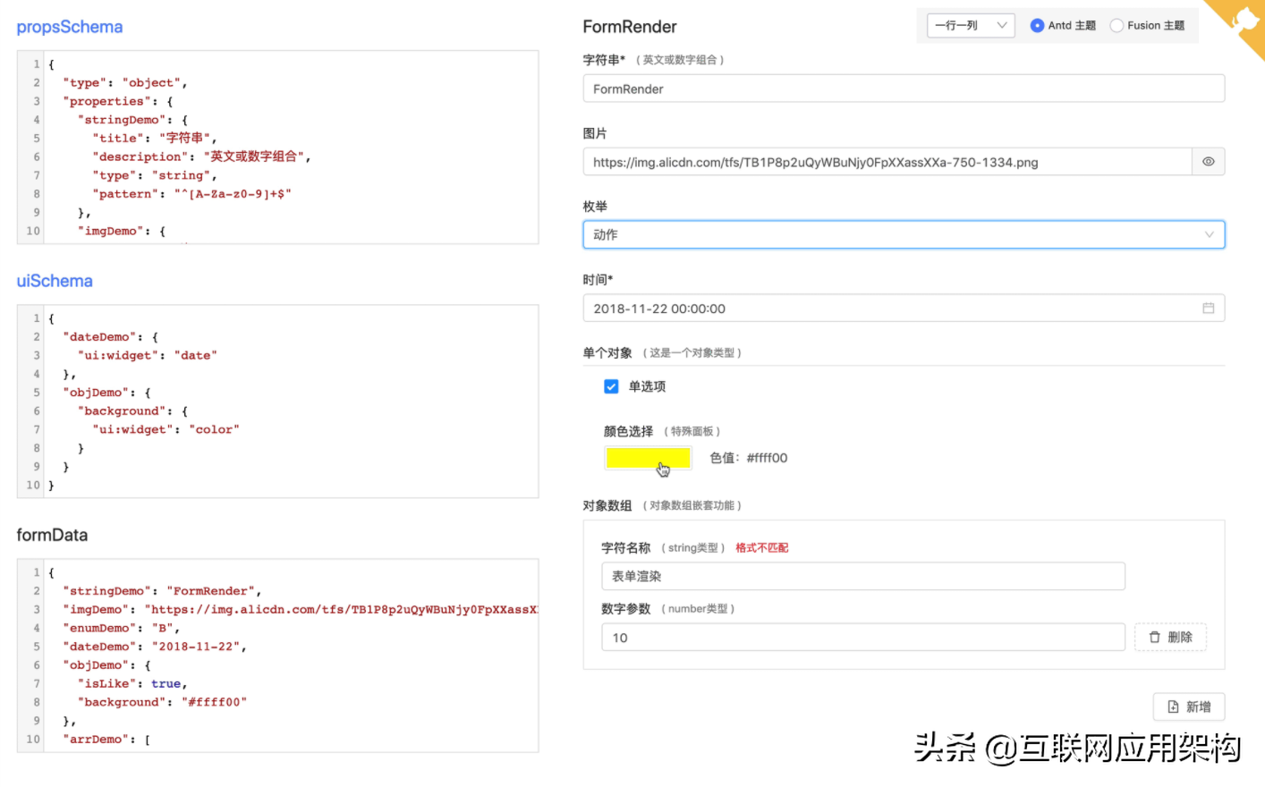The image size is (1265, 787).
Task: Click the 新增 add button
Action: coord(1188,707)
